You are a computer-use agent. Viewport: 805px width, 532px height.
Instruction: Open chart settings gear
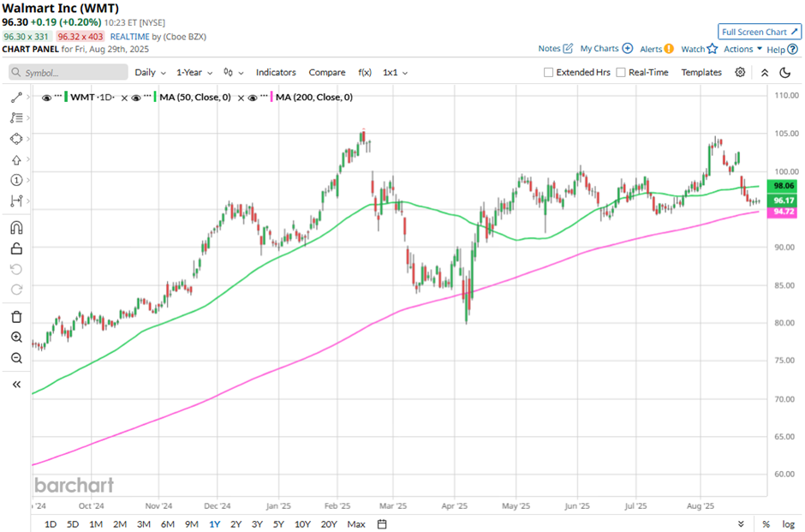tap(740, 73)
